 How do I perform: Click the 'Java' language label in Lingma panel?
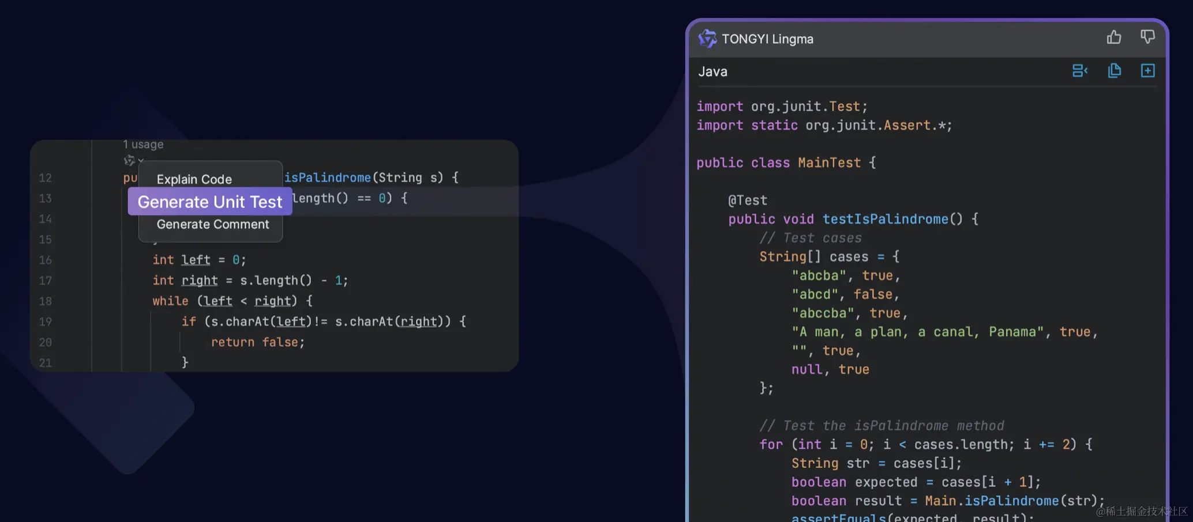713,71
